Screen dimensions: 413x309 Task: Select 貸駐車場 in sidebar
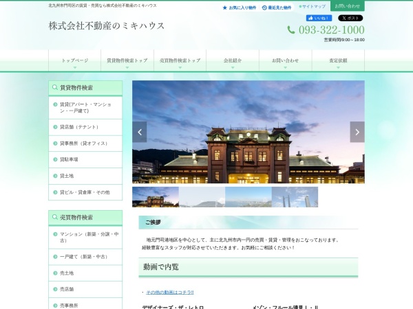pos(85,159)
